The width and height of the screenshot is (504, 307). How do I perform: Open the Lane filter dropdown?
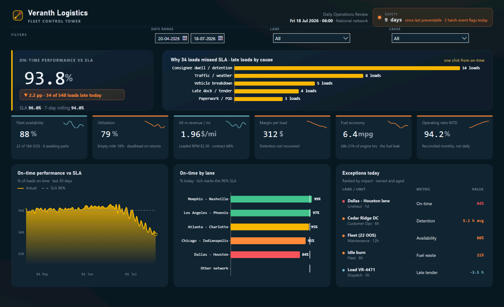(311, 38)
